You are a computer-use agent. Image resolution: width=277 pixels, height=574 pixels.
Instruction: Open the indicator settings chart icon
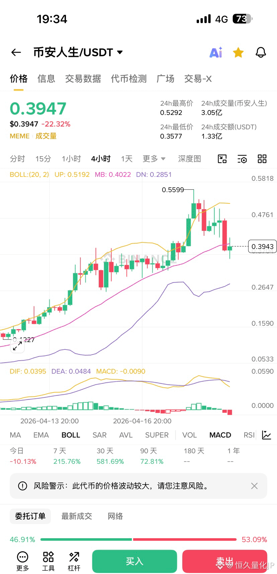267,435
